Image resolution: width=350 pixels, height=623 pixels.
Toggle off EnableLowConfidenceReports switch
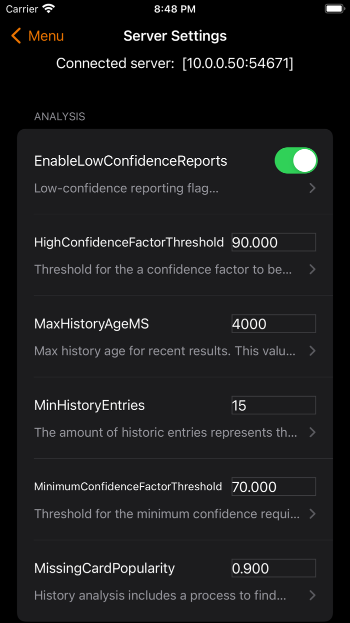pyautogui.click(x=296, y=161)
